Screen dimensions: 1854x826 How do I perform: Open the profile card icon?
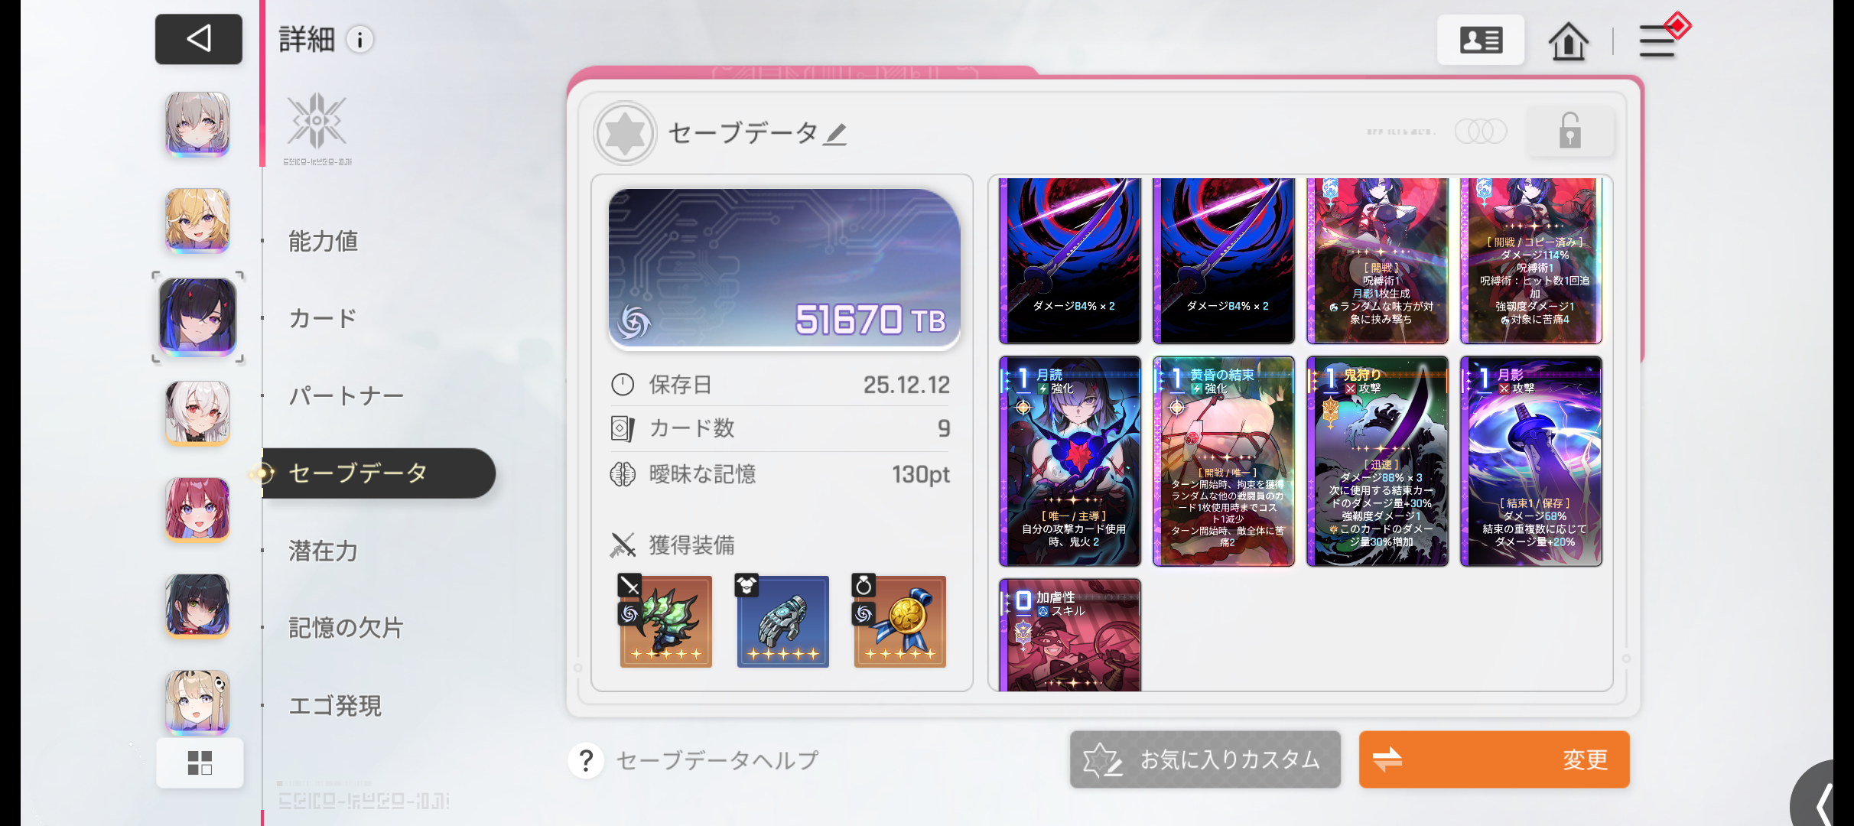[x=1481, y=40]
